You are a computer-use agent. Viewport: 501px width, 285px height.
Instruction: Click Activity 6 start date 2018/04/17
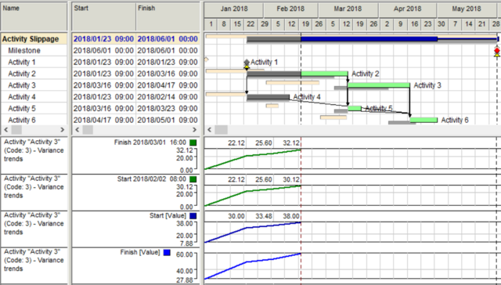[104, 120]
